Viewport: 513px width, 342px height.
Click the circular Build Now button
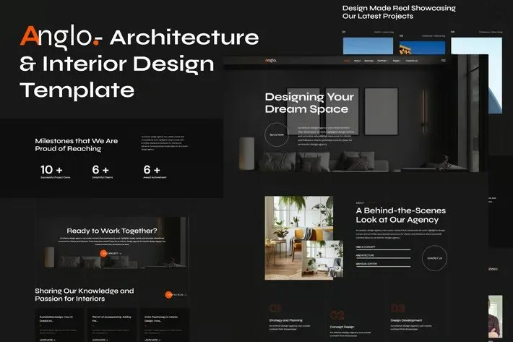pyautogui.click(x=277, y=134)
